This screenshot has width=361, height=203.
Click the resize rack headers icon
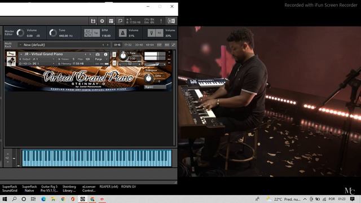(x=173, y=45)
